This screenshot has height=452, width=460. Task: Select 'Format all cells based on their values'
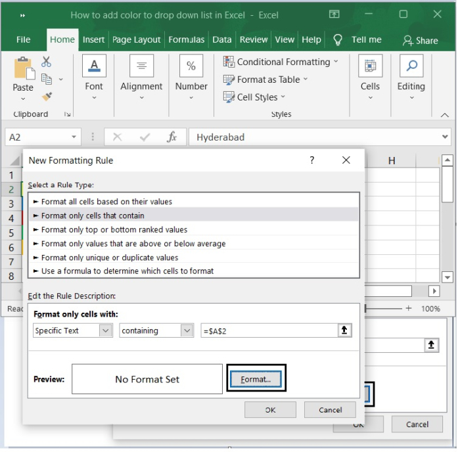[194, 202]
